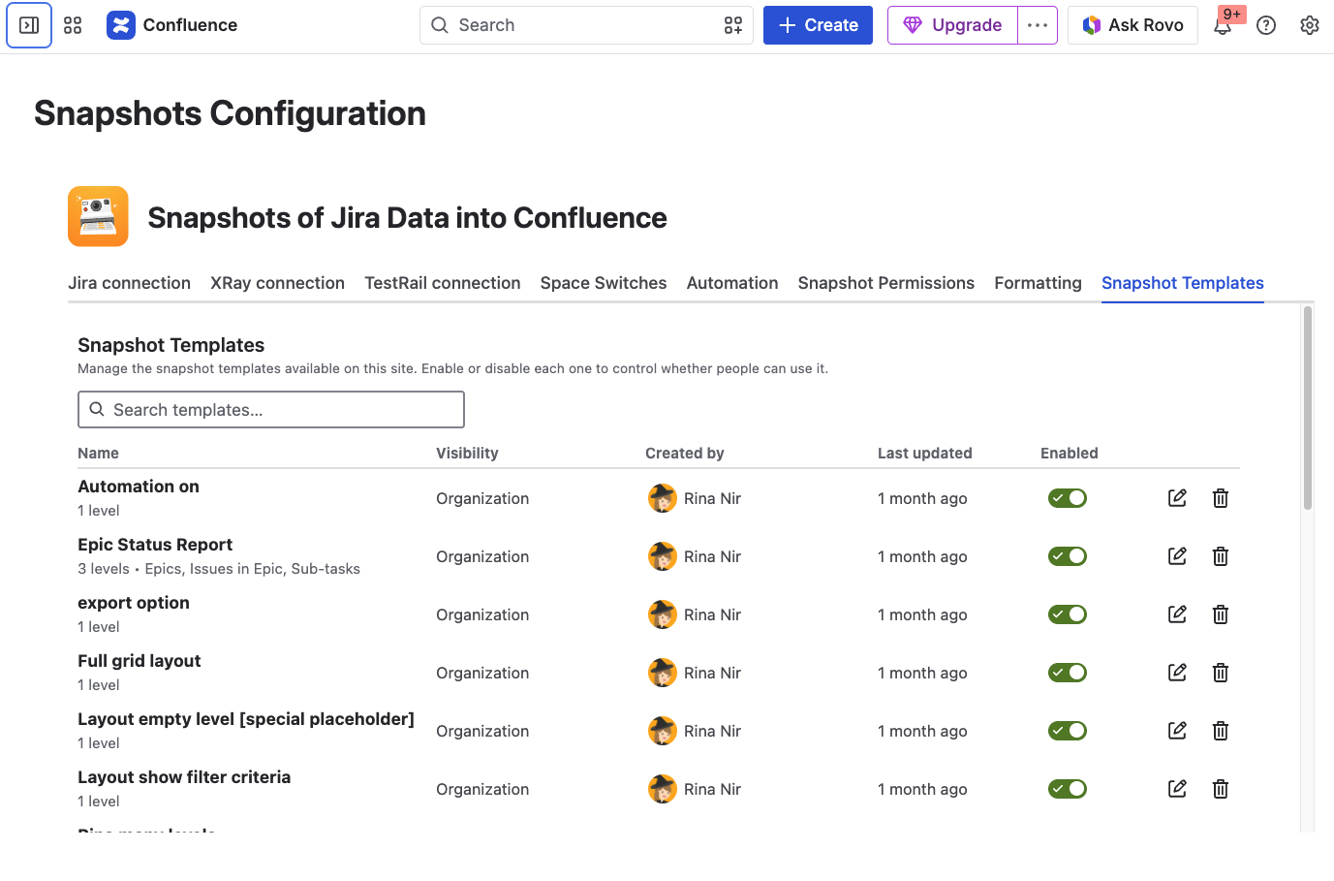Image resolution: width=1334 pixels, height=881 pixels.
Task: Edit Layout show filter criteria template
Action: coord(1177,789)
